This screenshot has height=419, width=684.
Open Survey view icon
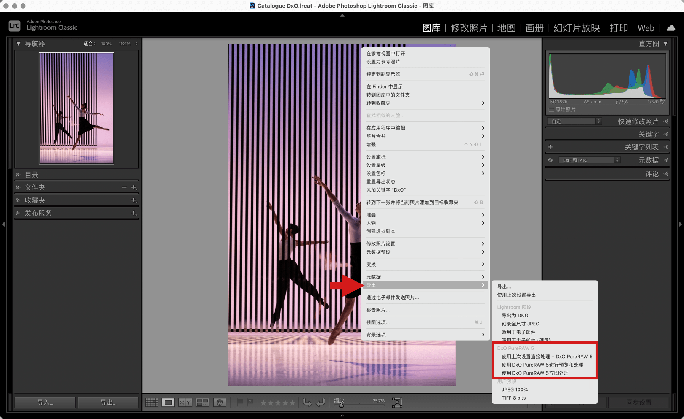(x=203, y=402)
